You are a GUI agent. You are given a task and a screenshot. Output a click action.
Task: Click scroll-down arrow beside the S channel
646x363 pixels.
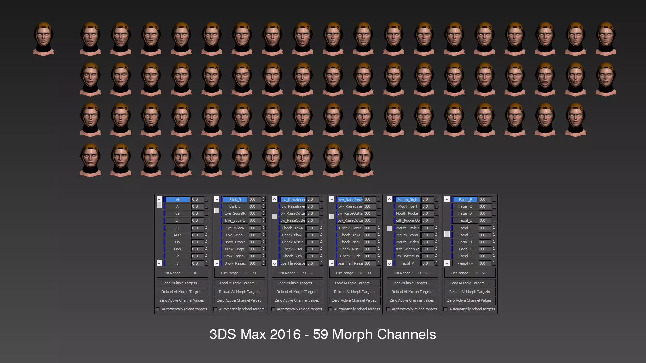click(159, 263)
